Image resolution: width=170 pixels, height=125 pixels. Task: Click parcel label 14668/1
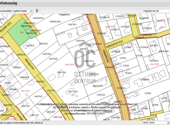[x=17, y=68]
